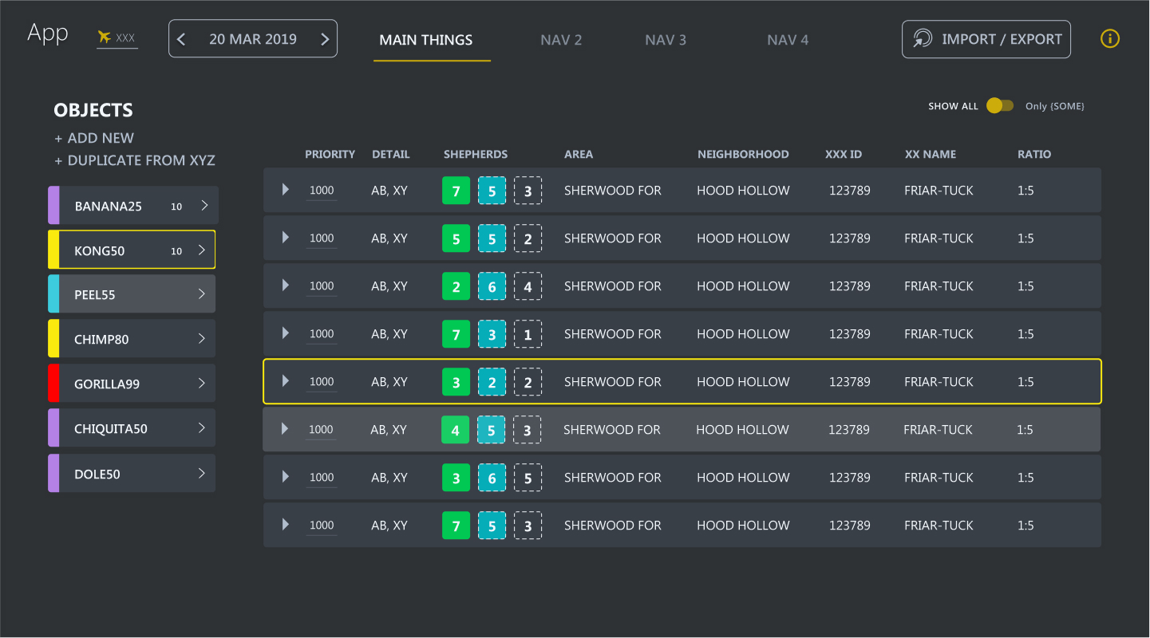
Task: Open the KONG50 object chevron
Action: click(202, 250)
